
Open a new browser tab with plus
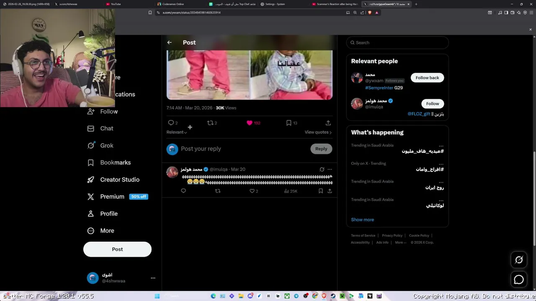pyautogui.click(x=416, y=4)
